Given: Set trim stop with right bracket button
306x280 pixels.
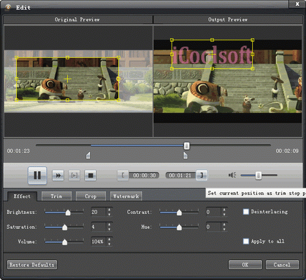Looking at the screenshot, I should pos(201,175).
